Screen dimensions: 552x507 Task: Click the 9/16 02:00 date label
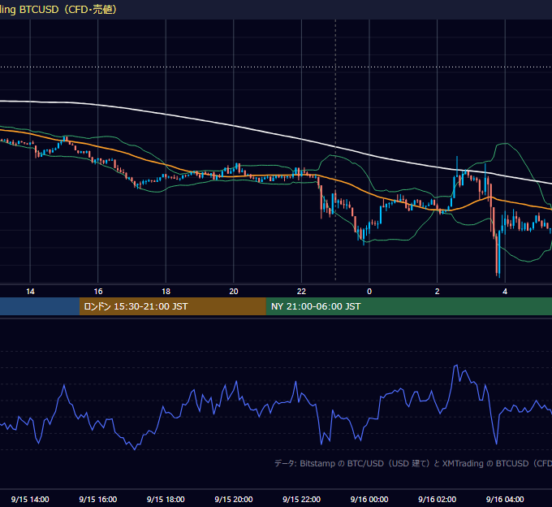[x=437, y=499]
